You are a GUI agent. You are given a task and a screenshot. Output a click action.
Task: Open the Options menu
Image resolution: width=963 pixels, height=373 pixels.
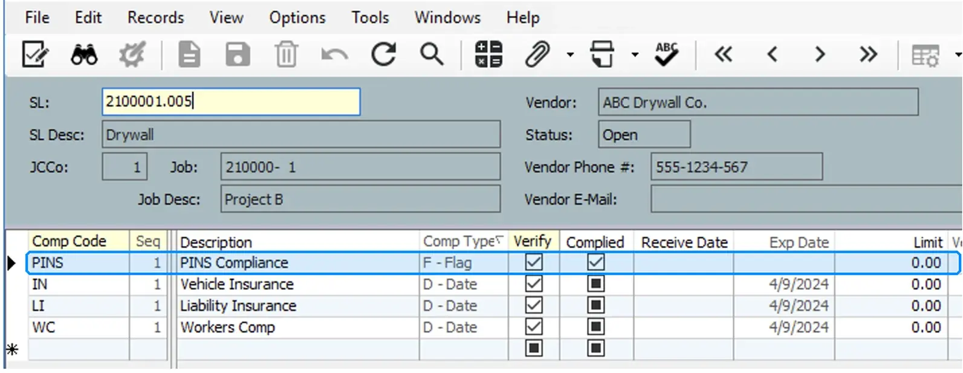297,18
